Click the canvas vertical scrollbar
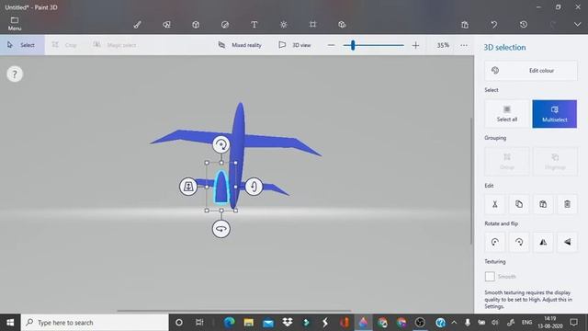This screenshot has width=588, height=331. tap(471, 180)
